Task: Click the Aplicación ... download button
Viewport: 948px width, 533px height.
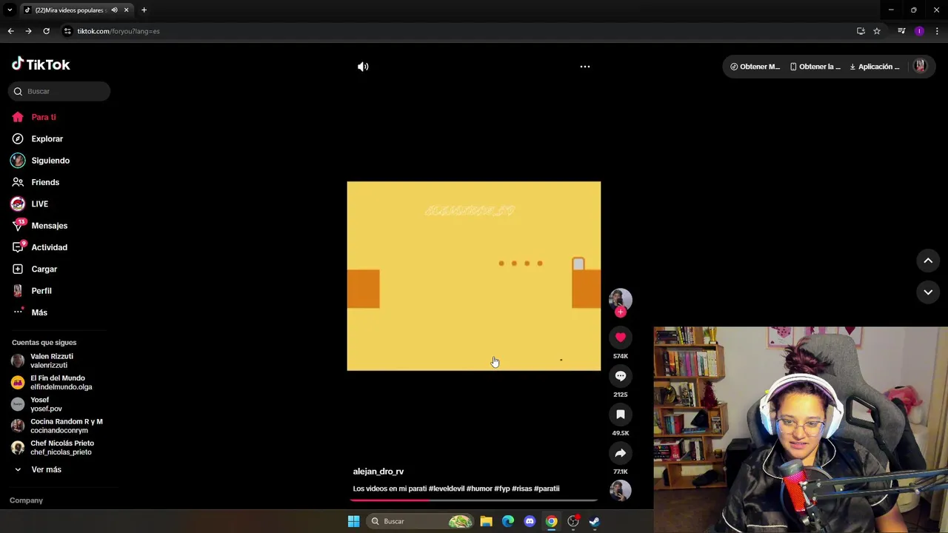Action: coord(875,67)
